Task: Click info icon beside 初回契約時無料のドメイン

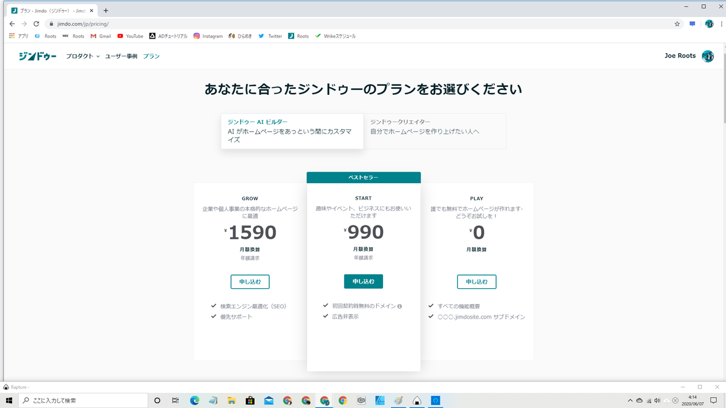Action: [400, 306]
